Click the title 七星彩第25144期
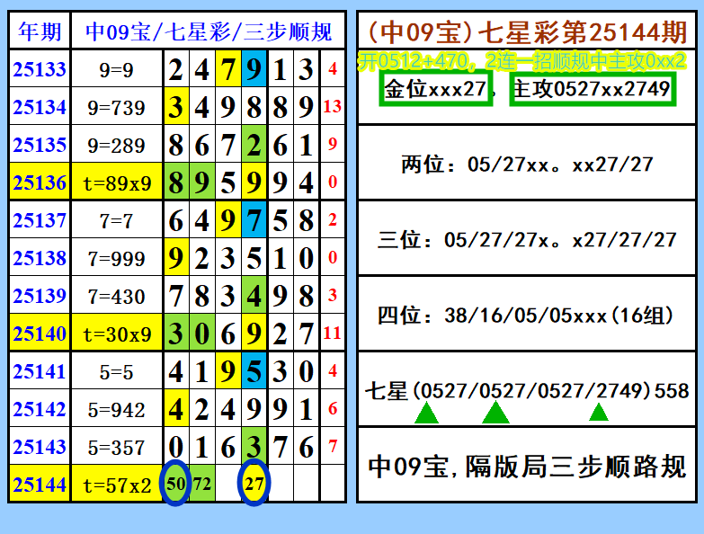The width and height of the screenshot is (704, 534). pyautogui.click(x=583, y=32)
